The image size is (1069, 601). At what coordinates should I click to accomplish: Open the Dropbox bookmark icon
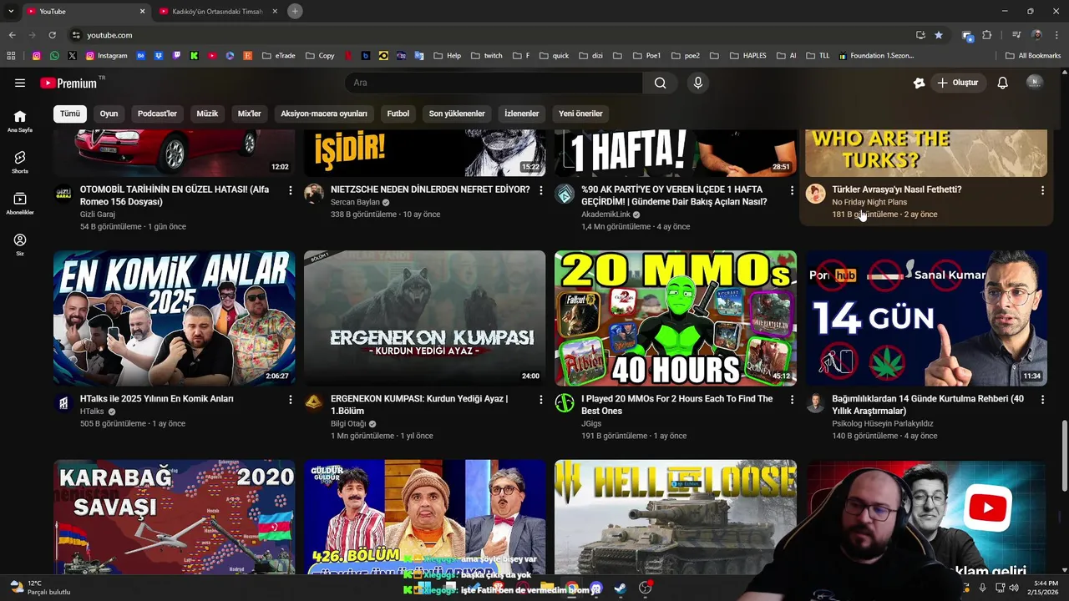tap(158, 56)
